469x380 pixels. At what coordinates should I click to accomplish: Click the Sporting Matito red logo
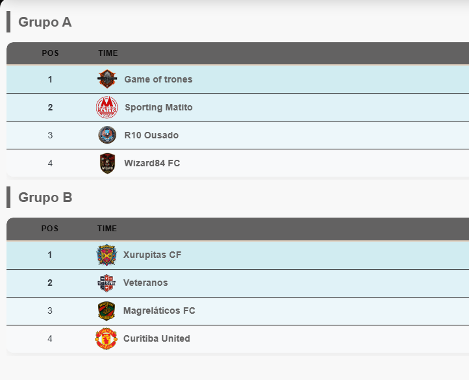point(107,107)
